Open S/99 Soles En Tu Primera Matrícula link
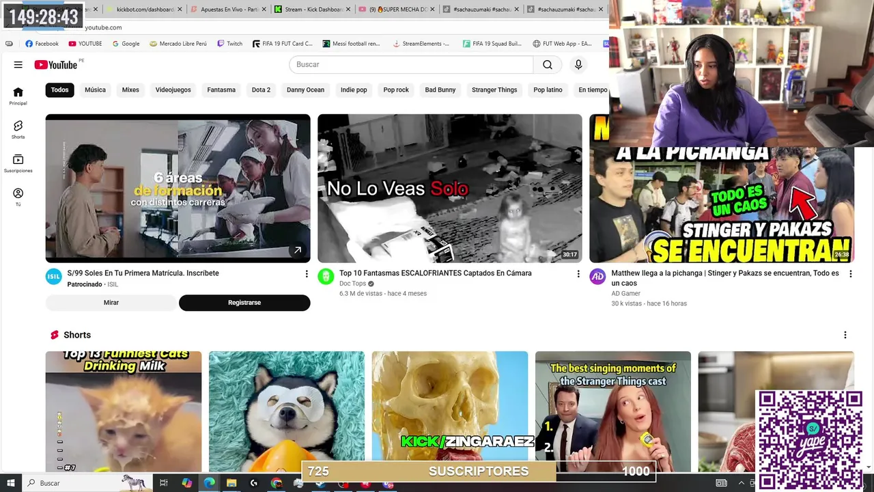Screen dimensions: 874x492 (143, 273)
